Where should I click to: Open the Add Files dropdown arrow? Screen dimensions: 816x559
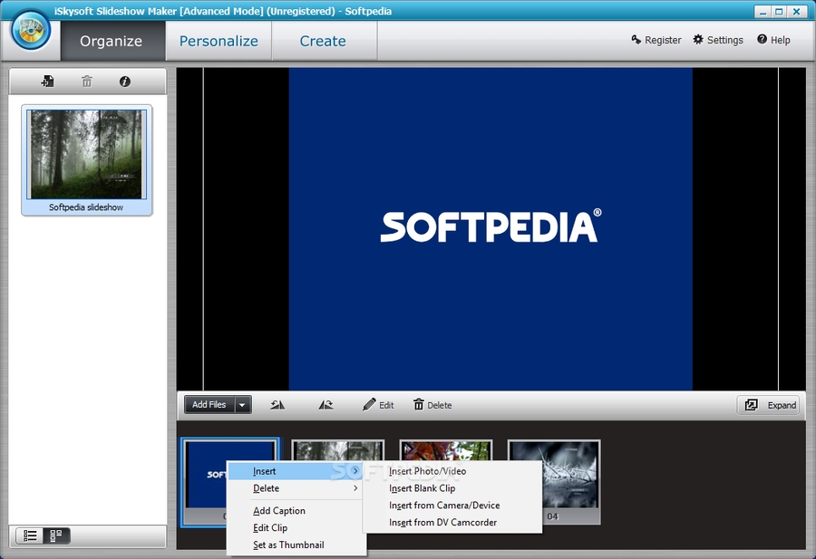[243, 405]
